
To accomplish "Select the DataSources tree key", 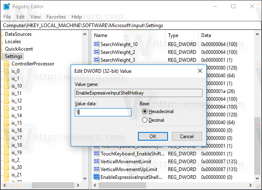I will [18, 34].
